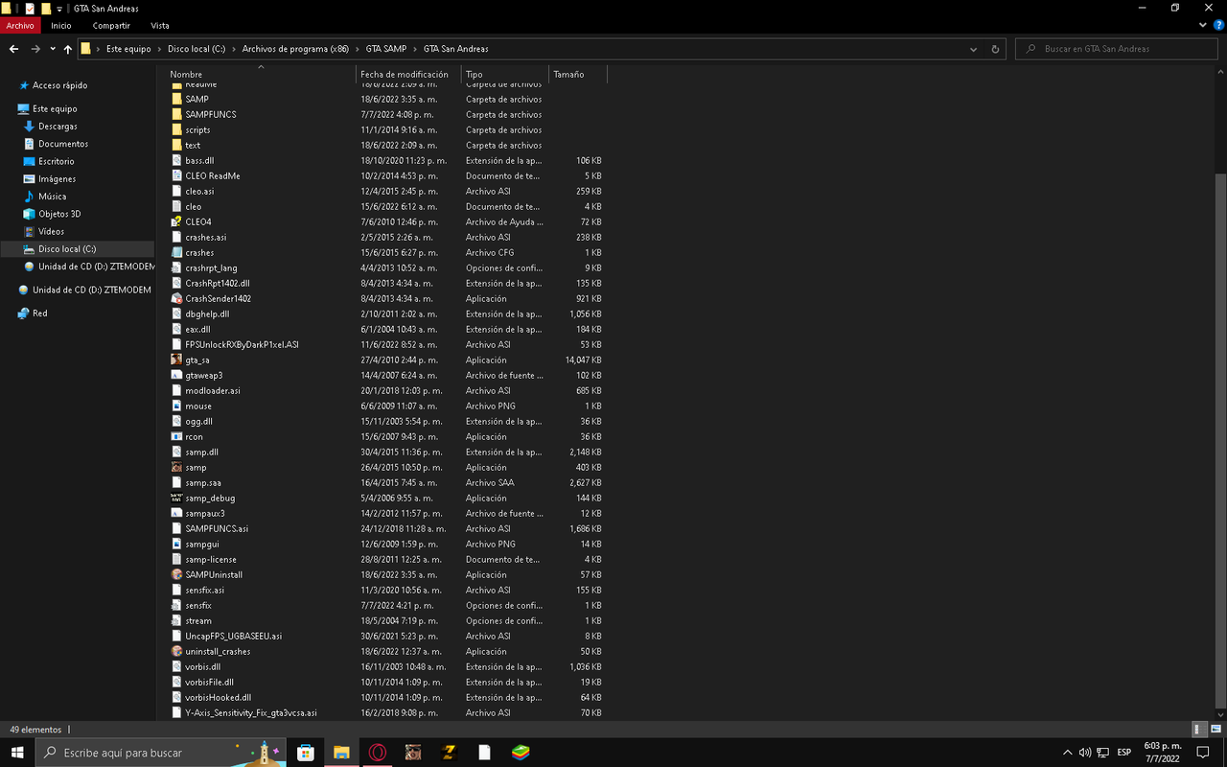Open the Vista ribbon tab

click(x=160, y=26)
